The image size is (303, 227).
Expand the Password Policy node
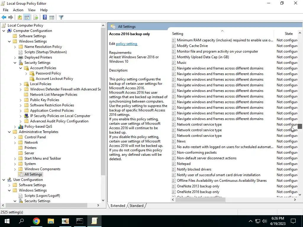coord(26,74)
